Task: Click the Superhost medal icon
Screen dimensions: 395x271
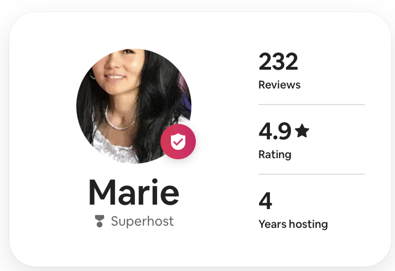Action: 100,221
